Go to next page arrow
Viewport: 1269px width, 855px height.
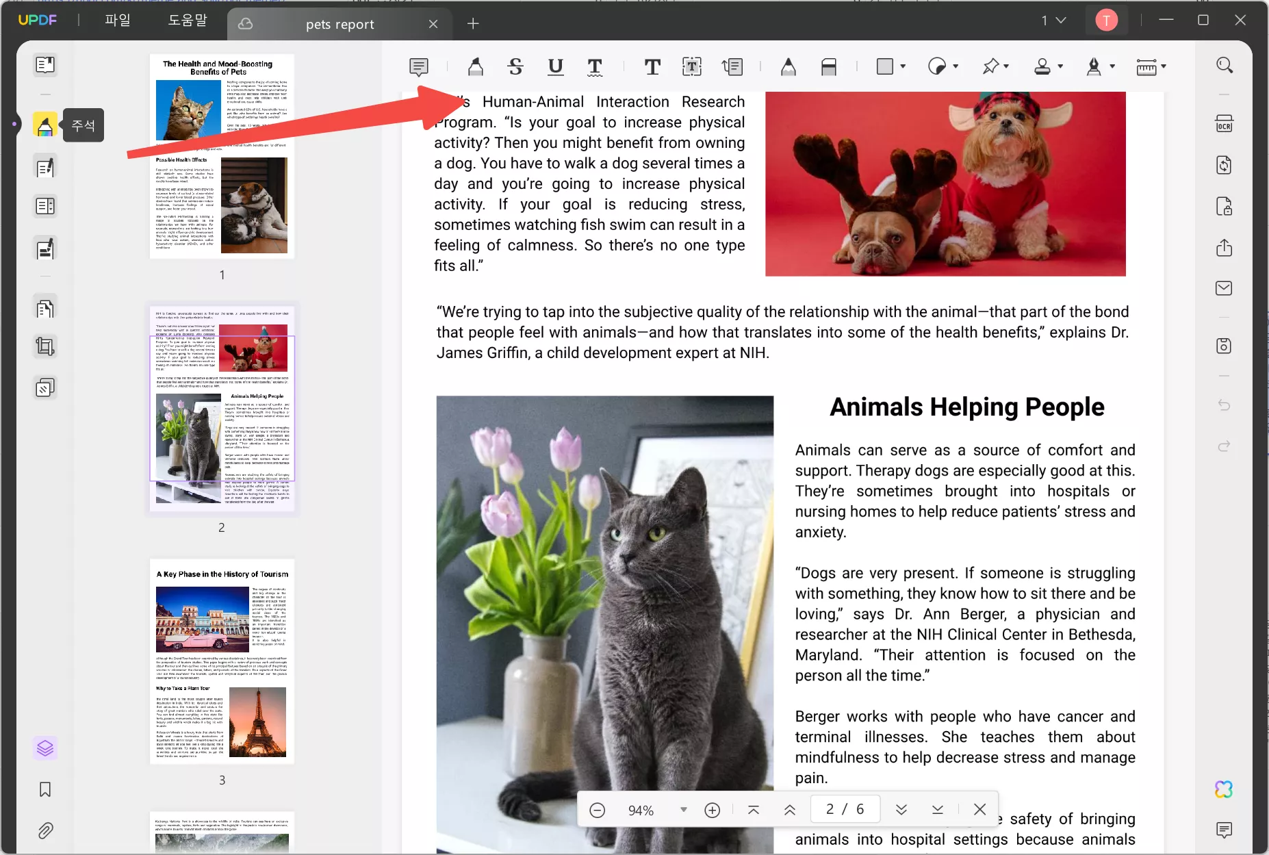(901, 810)
